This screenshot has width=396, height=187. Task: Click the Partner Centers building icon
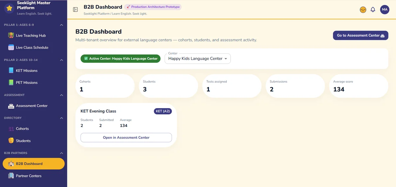click(x=11, y=176)
